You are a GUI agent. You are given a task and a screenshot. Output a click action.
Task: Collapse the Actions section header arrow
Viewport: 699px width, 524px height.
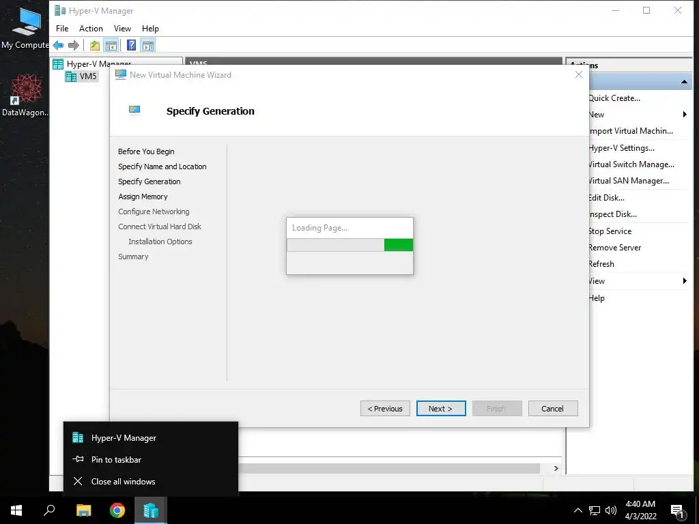(684, 82)
